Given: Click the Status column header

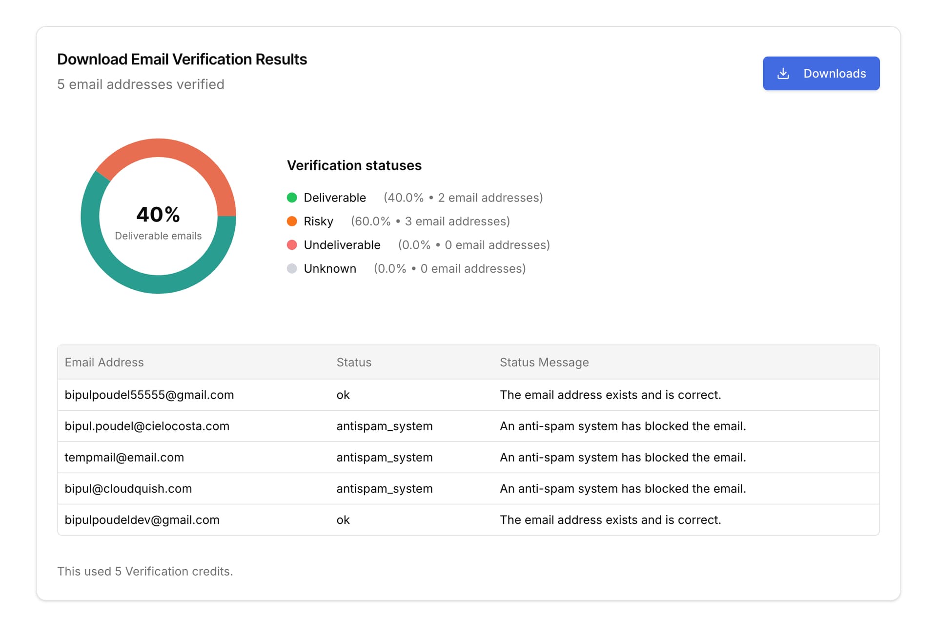Looking at the screenshot, I should click(x=354, y=362).
